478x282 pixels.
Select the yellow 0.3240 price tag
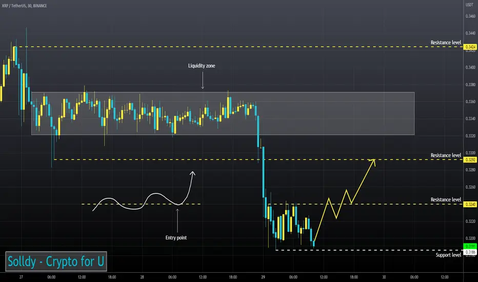coord(470,204)
